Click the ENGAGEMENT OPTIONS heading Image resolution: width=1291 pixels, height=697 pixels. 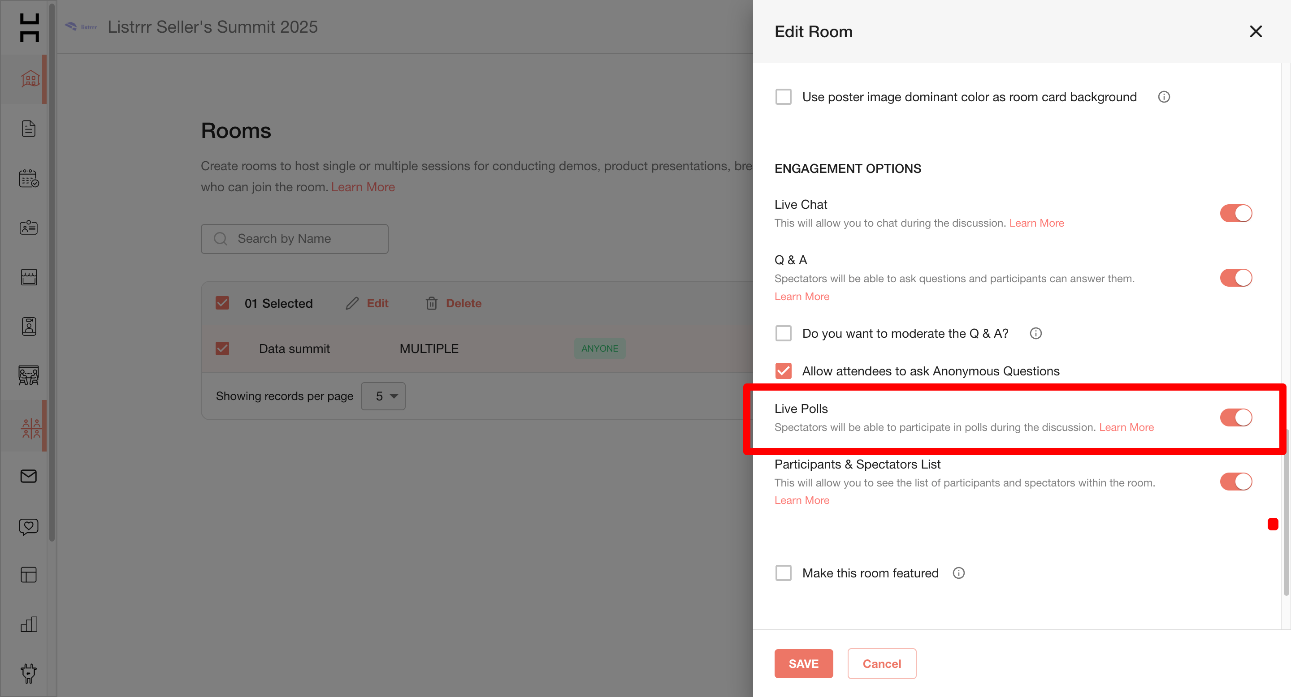coord(848,169)
